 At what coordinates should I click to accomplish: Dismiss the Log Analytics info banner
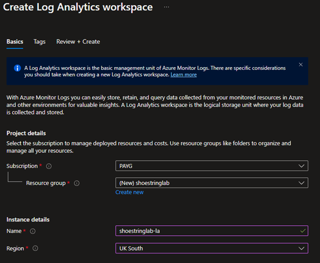click(300, 65)
